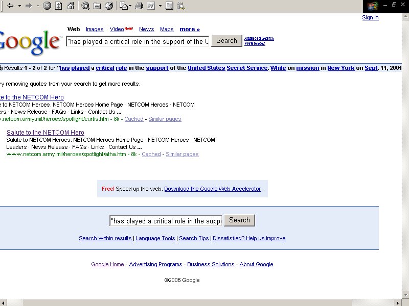Click the horizontal scrollbar left arrow
This screenshot has width=409, height=306.
click(x=3, y=302)
